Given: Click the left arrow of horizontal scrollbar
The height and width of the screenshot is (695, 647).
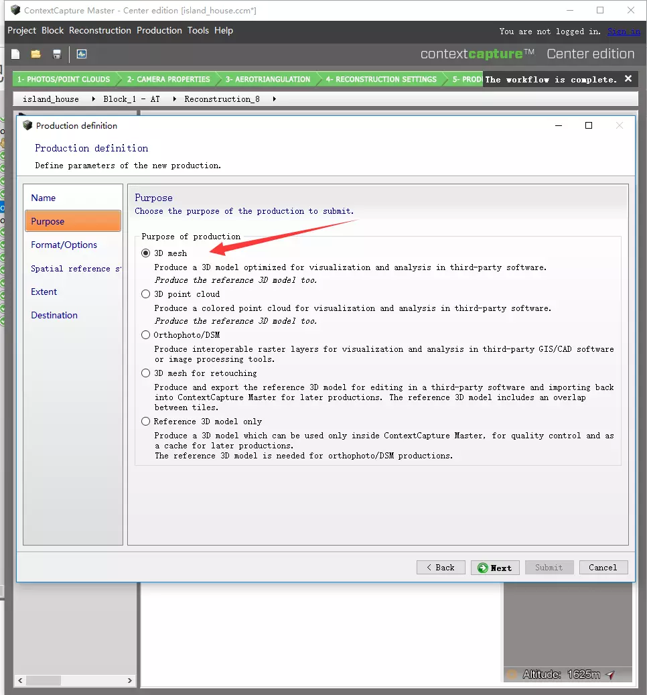Looking at the screenshot, I should (20, 680).
